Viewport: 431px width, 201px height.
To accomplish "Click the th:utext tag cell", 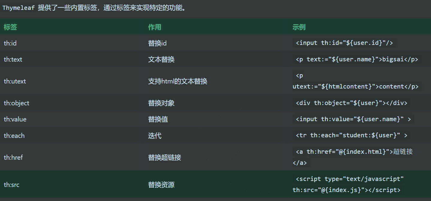I will click(x=15, y=81).
